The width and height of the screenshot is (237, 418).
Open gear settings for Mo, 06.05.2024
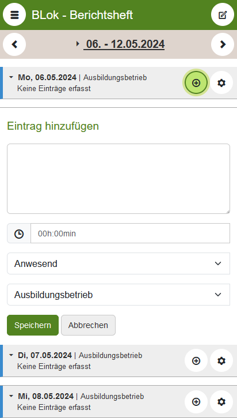(x=221, y=83)
